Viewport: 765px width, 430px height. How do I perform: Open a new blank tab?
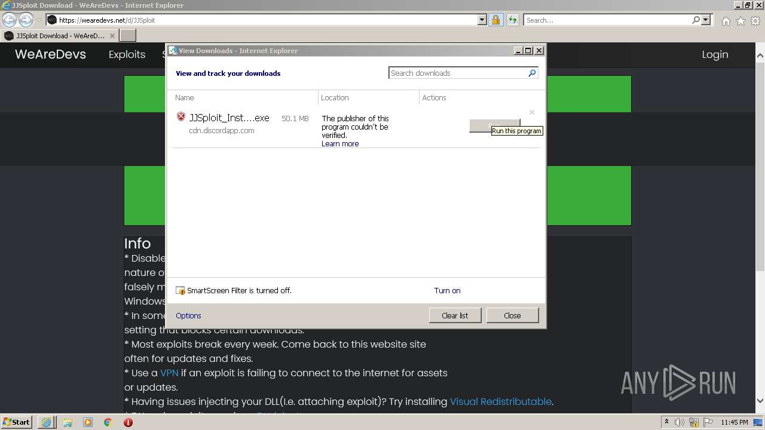[x=128, y=36]
